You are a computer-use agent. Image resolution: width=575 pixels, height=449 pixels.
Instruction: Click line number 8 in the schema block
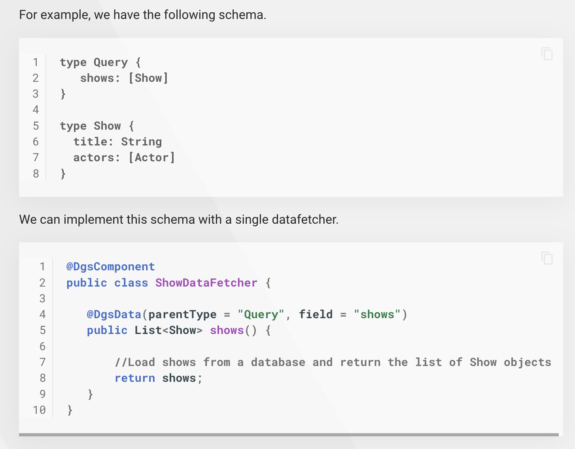36,174
